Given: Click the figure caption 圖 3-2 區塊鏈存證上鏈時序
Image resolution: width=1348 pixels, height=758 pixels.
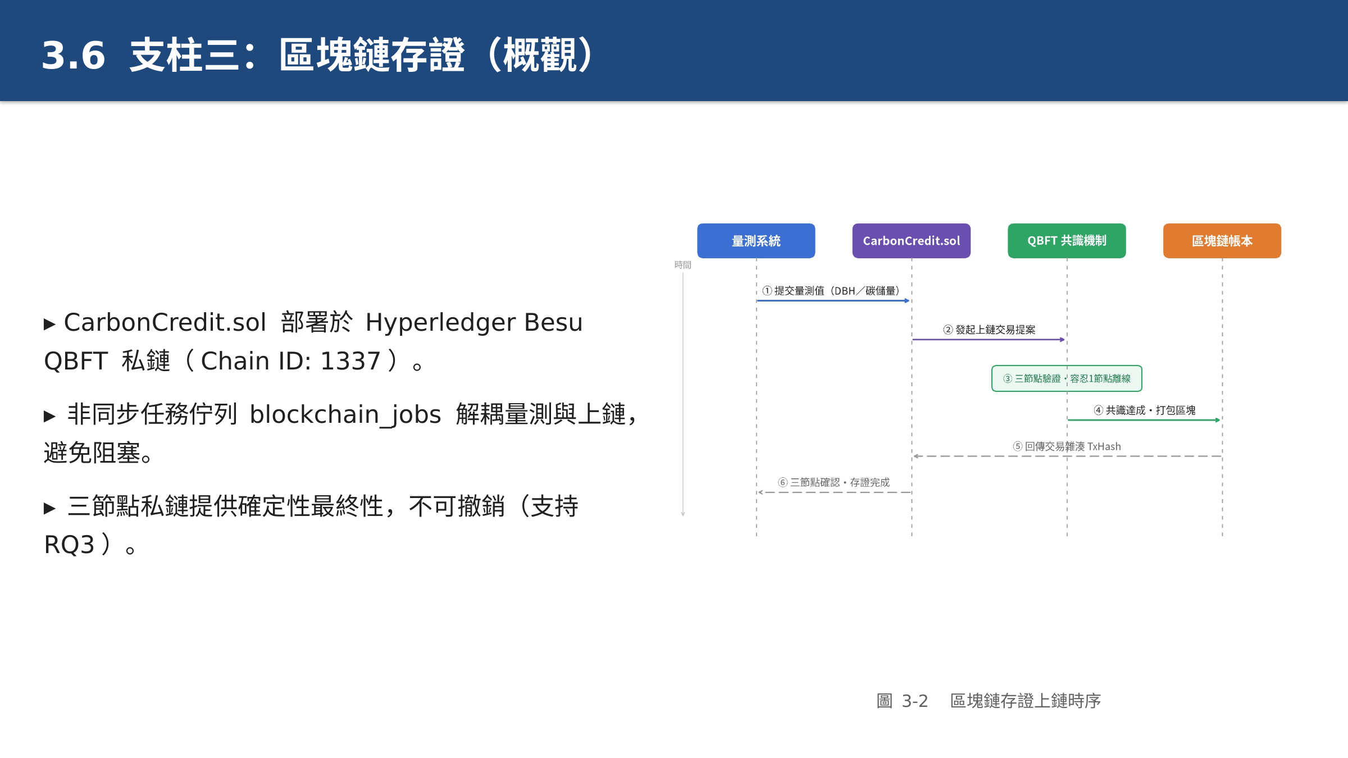Looking at the screenshot, I should point(989,701).
